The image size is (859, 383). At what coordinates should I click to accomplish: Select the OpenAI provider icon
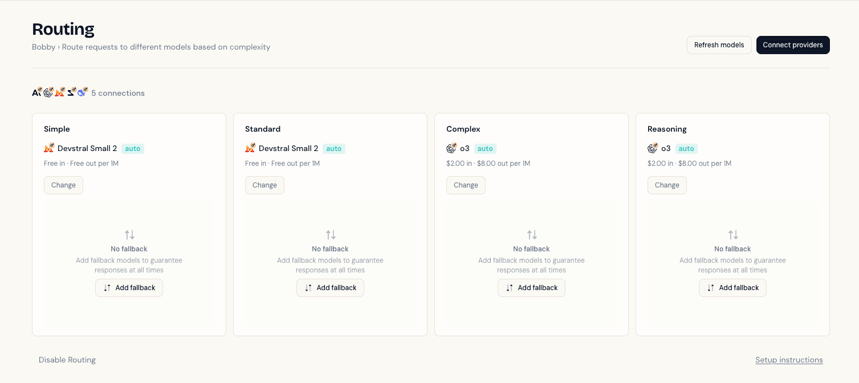(48, 92)
